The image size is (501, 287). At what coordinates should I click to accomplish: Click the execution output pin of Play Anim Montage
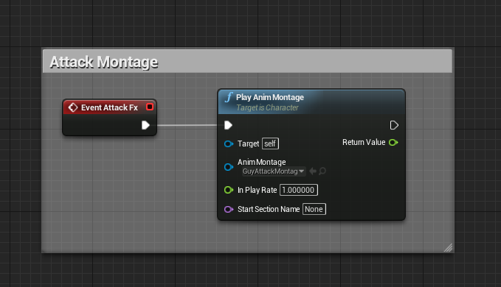(x=394, y=125)
